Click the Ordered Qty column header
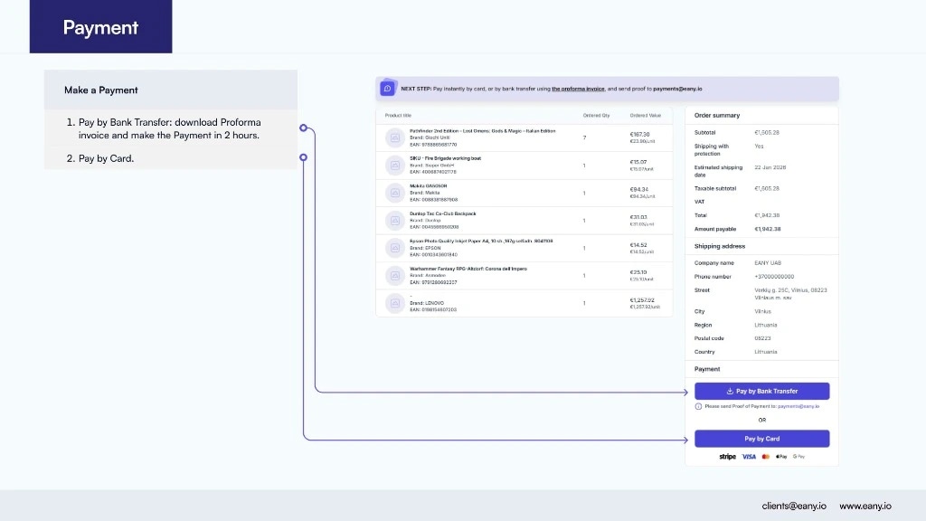This screenshot has width=926, height=521. click(x=596, y=115)
